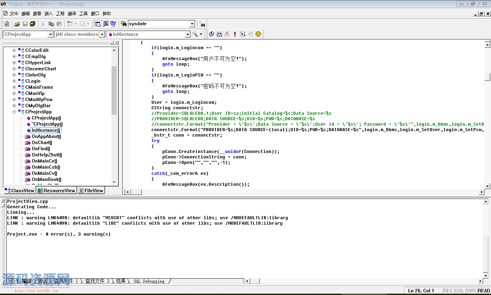Click the Copy toolbar icon
This screenshot has height=295, width=491.
tap(51, 24)
